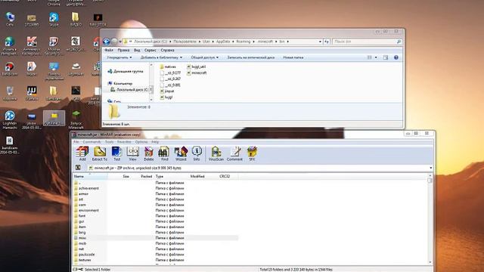Click the Новая папка button

[x=293, y=57]
